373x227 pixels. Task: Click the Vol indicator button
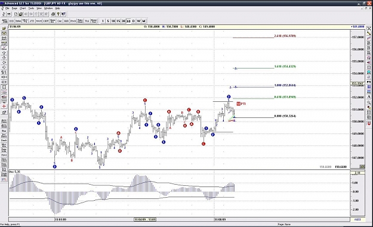87,21
